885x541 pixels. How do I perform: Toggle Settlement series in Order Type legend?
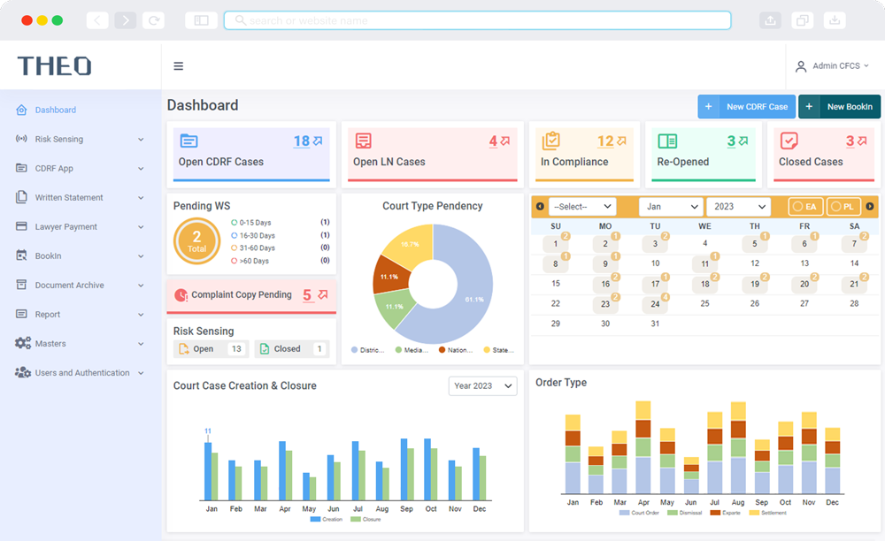[x=767, y=513]
